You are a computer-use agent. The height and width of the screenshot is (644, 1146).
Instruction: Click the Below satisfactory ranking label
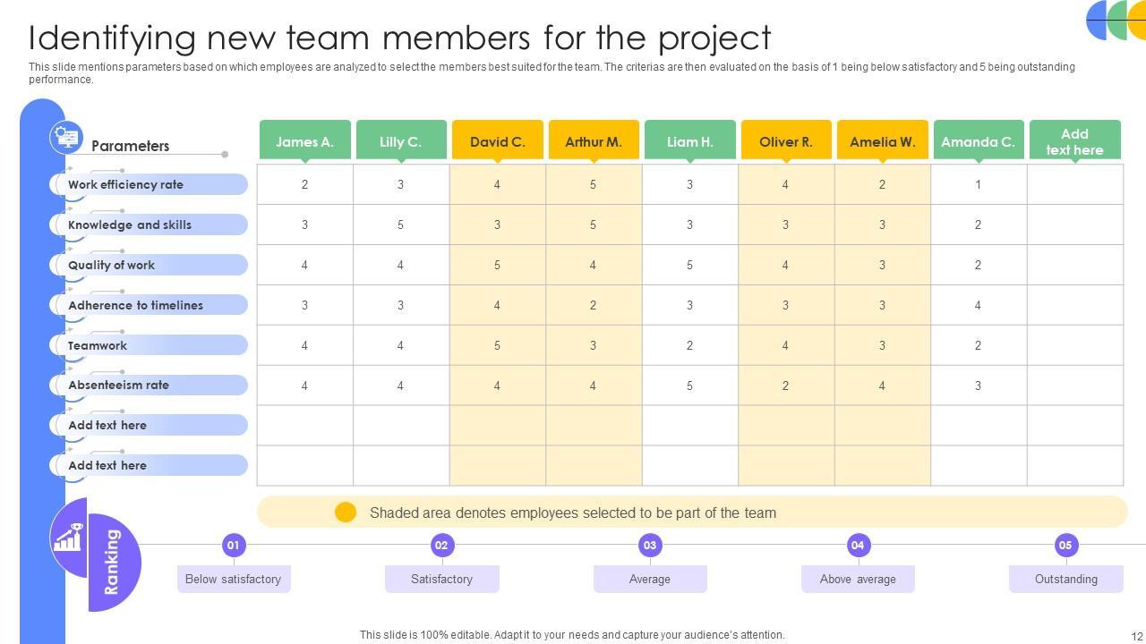[233, 579]
